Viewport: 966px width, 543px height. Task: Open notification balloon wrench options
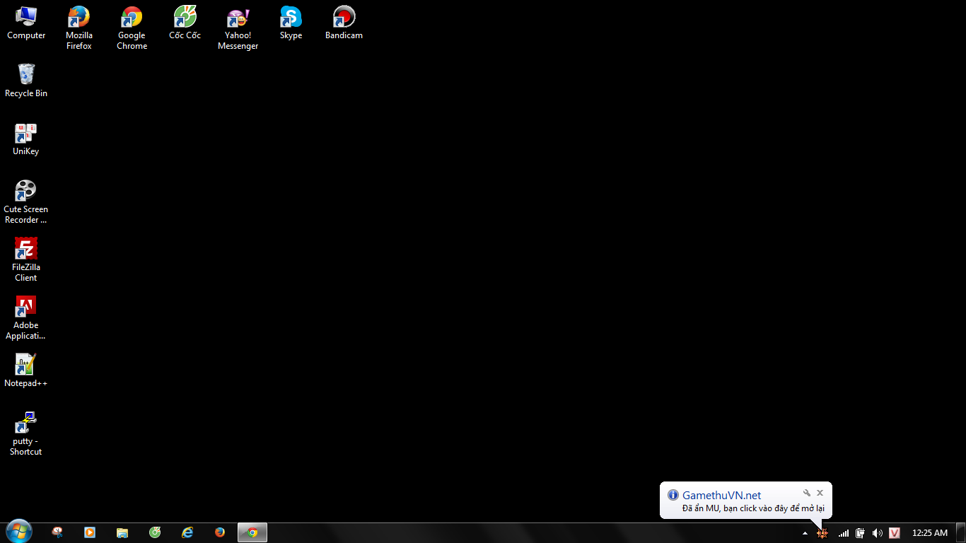(806, 493)
